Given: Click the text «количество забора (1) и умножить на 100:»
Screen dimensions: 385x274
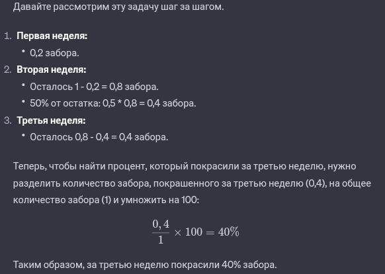Looking at the screenshot, I should [106, 200].
